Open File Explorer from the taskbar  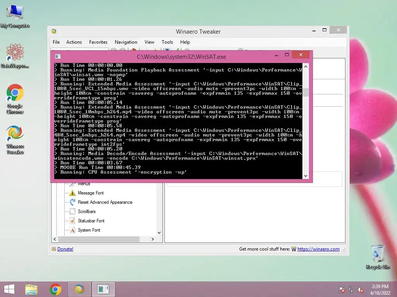(x=31, y=289)
